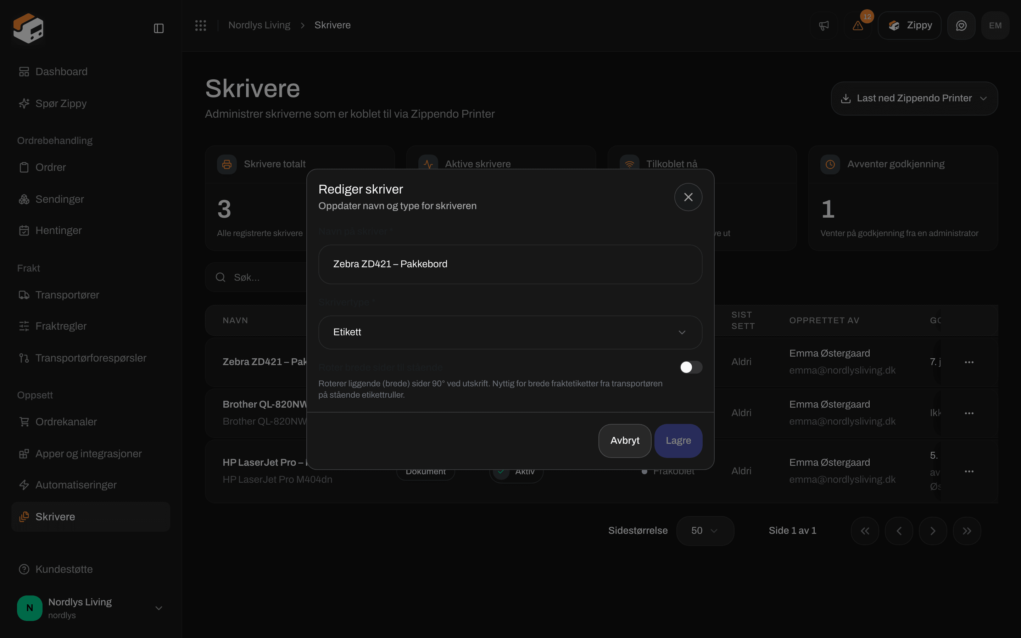Open Transportørforespørsler in the sidebar
Viewport: 1021px width, 638px height.
point(91,358)
